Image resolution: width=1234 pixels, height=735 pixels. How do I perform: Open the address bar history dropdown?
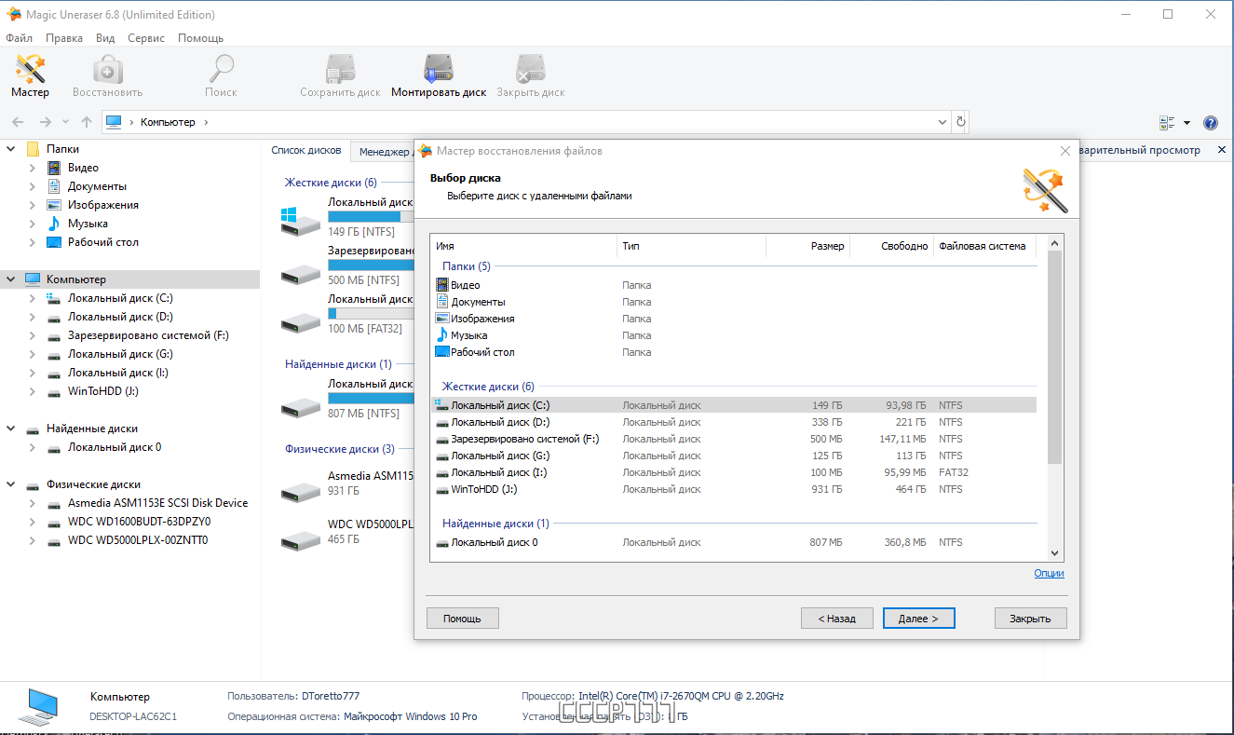click(942, 122)
